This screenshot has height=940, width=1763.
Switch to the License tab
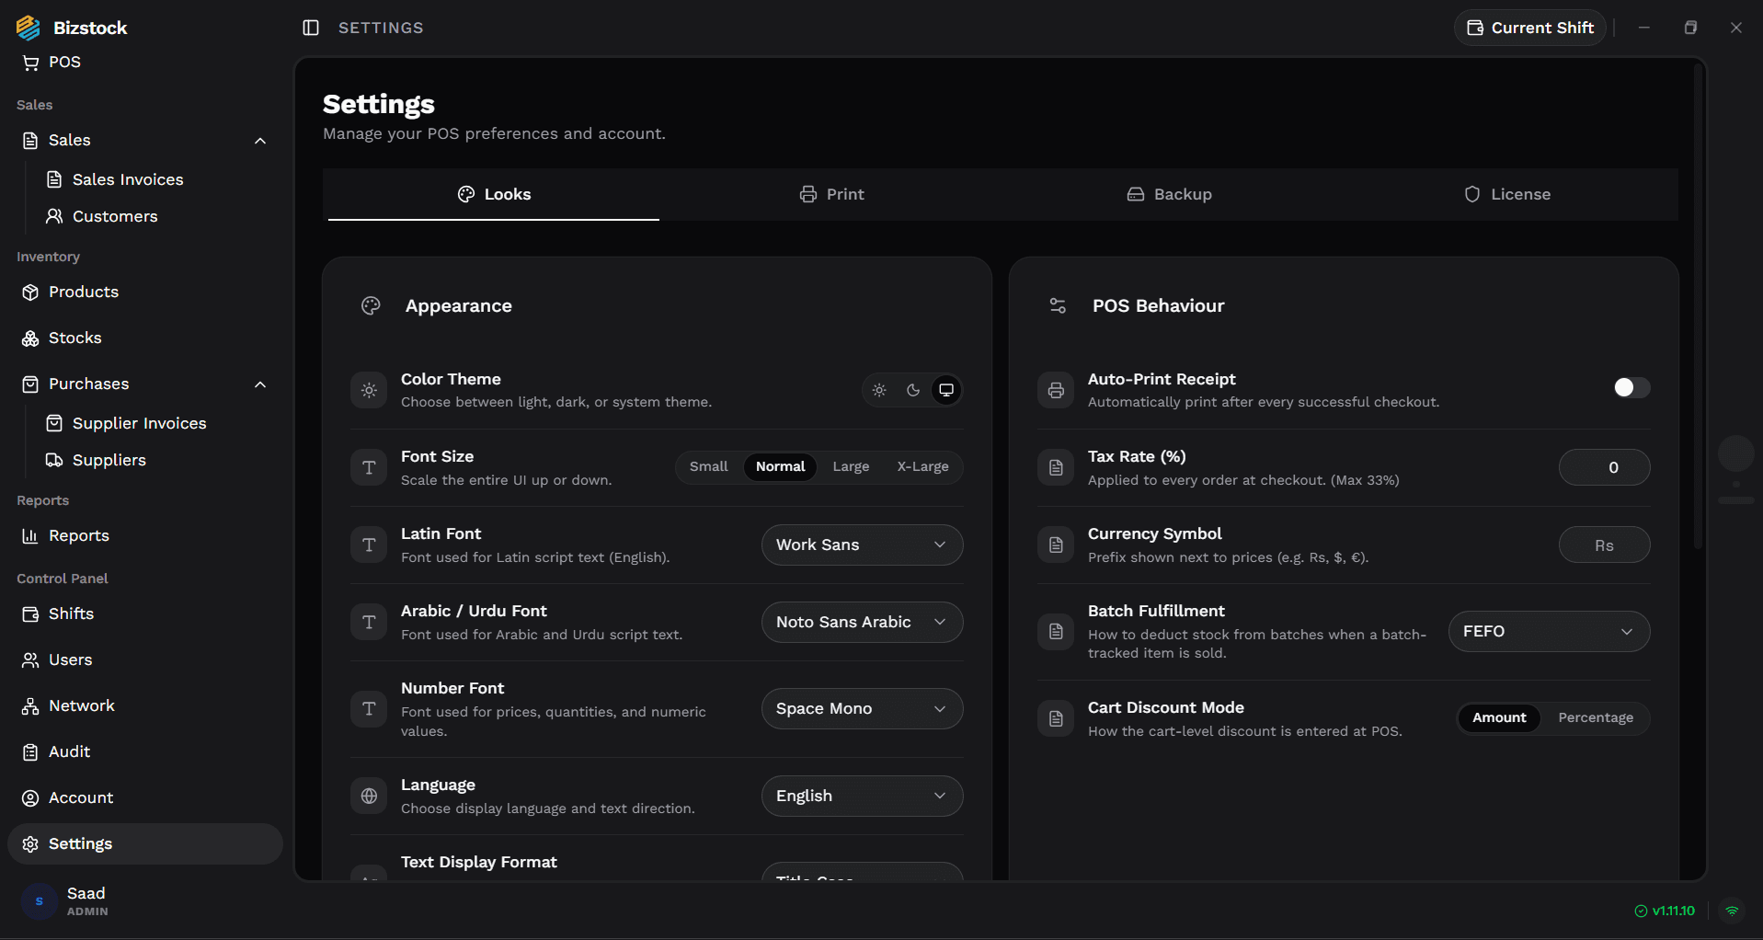click(x=1506, y=194)
